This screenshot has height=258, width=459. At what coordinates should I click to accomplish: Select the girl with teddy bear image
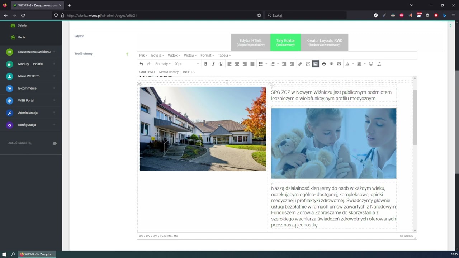pyautogui.click(x=333, y=143)
